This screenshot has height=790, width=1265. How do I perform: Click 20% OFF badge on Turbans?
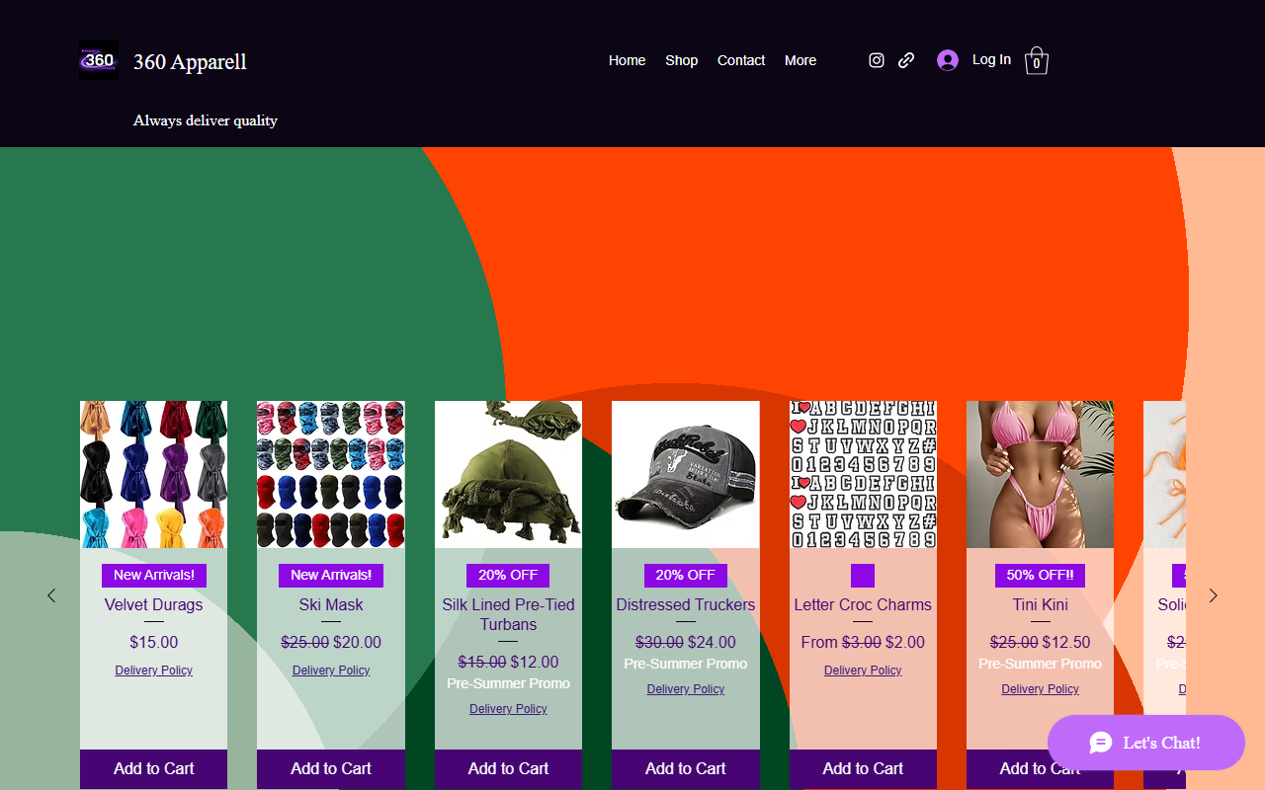point(508,575)
